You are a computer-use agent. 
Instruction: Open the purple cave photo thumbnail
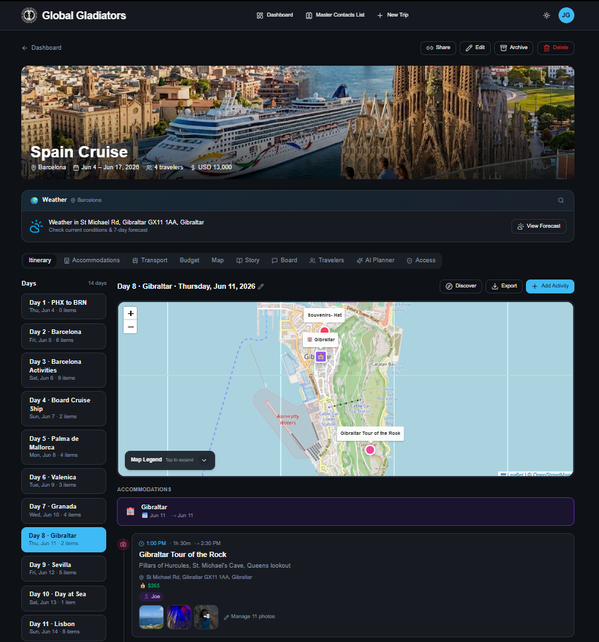179,617
